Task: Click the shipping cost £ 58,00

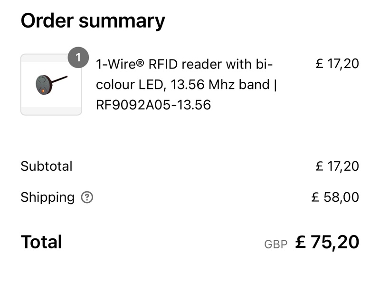Action: coord(335,197)
